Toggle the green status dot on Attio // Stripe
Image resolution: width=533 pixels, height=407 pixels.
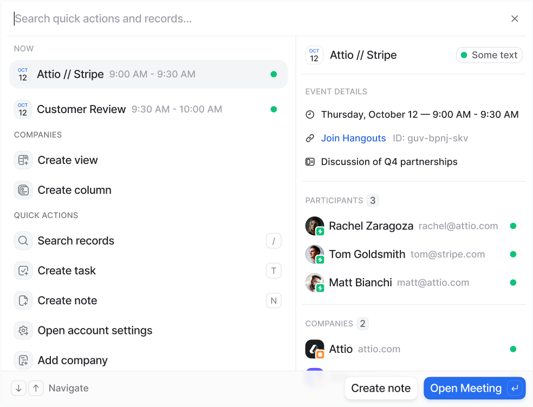(274, 74)
